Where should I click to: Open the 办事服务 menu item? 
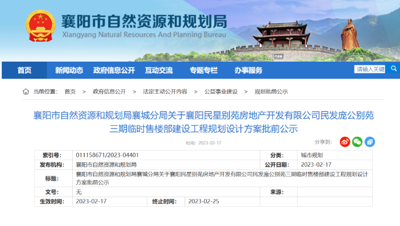(248, 70)
